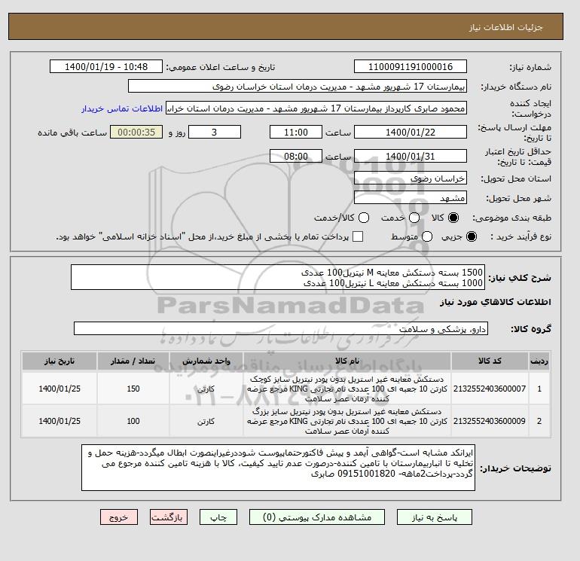Click the large-size glove item name in row 2

tap(347, 421)
